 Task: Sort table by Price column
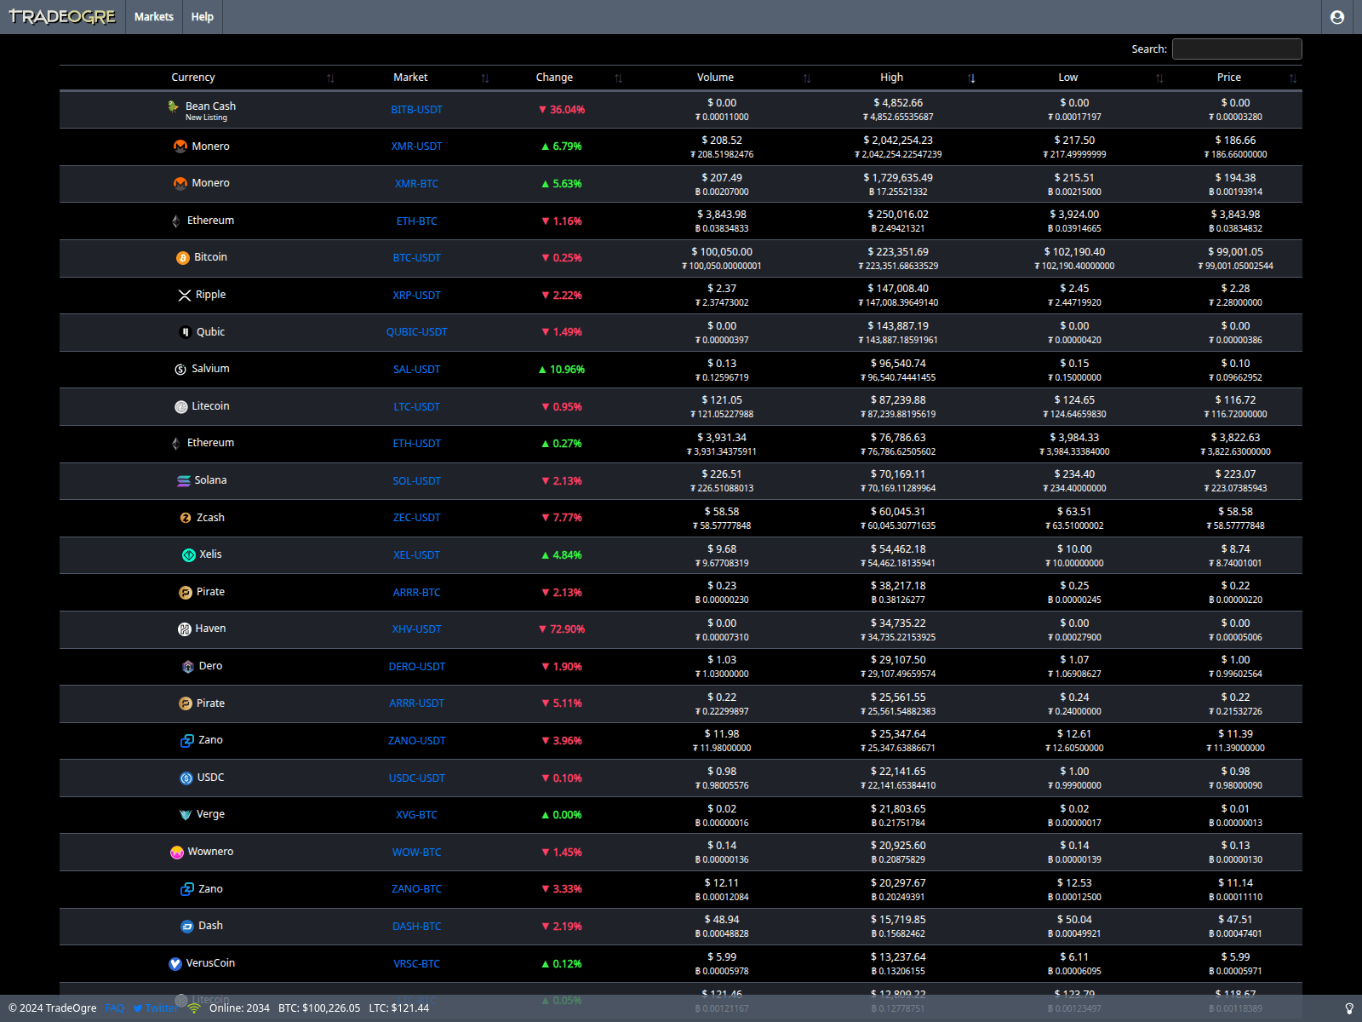[1228, 78]
